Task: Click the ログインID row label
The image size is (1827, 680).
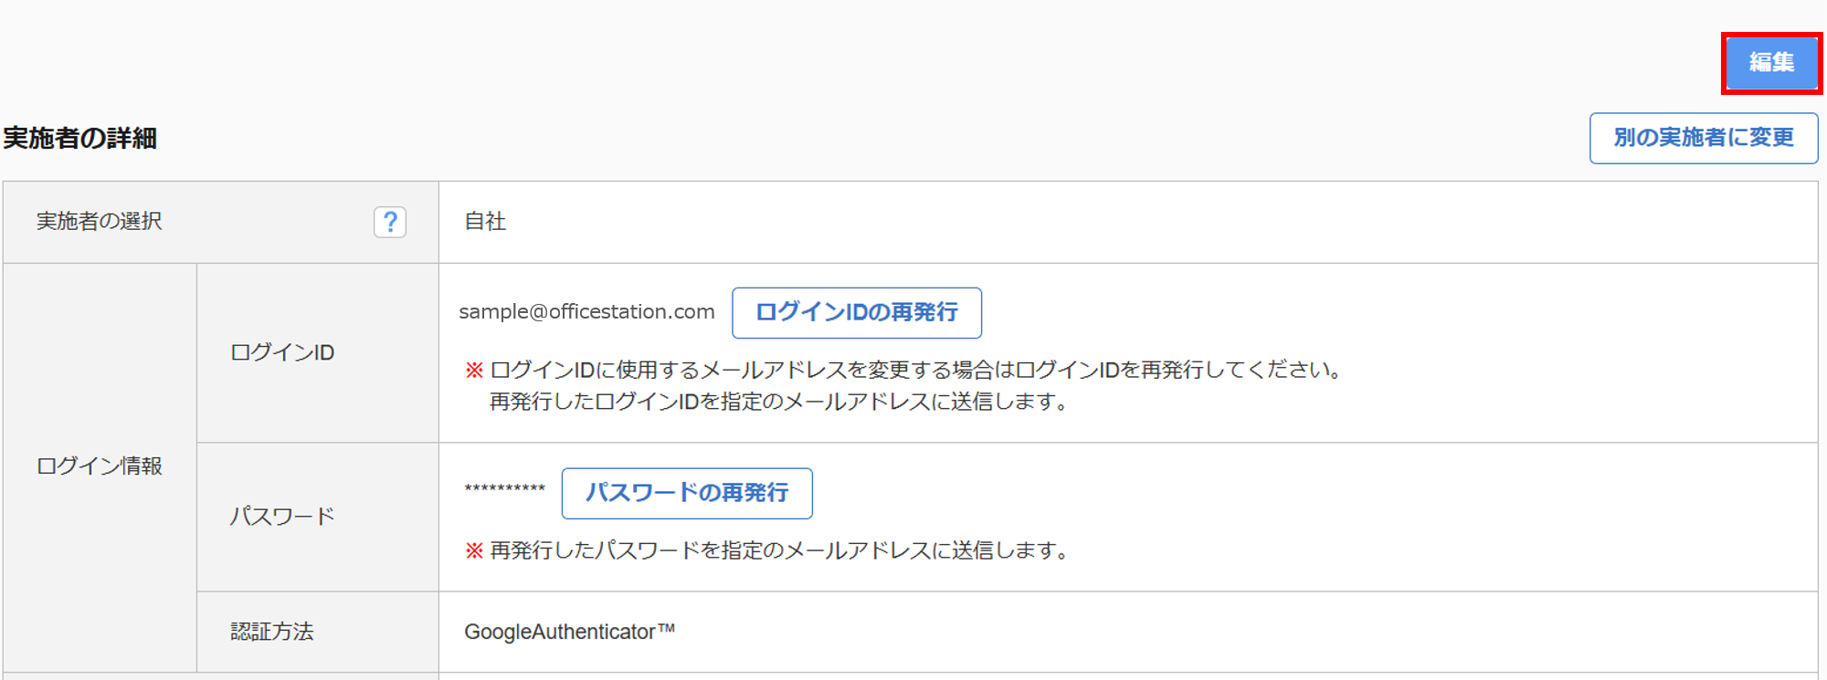Action: [x=282, y=352]
